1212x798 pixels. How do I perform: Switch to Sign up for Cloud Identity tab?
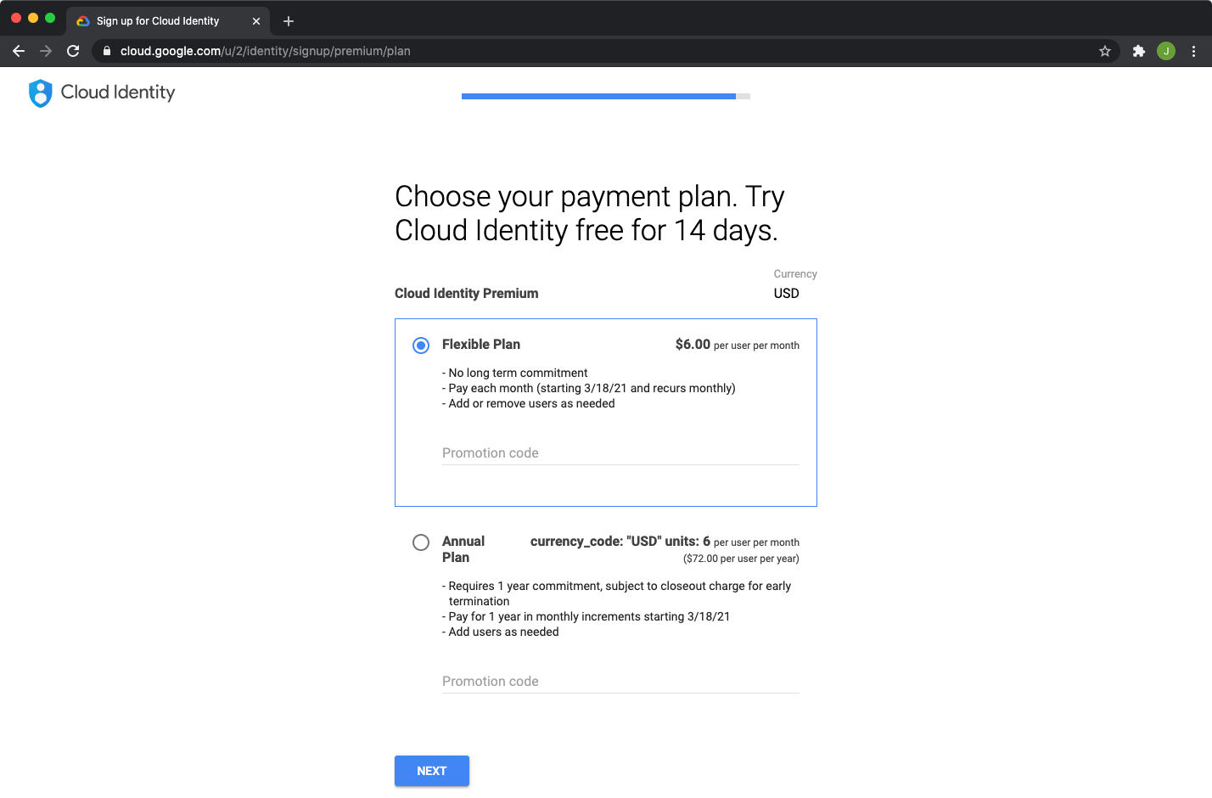click(168, 21)
